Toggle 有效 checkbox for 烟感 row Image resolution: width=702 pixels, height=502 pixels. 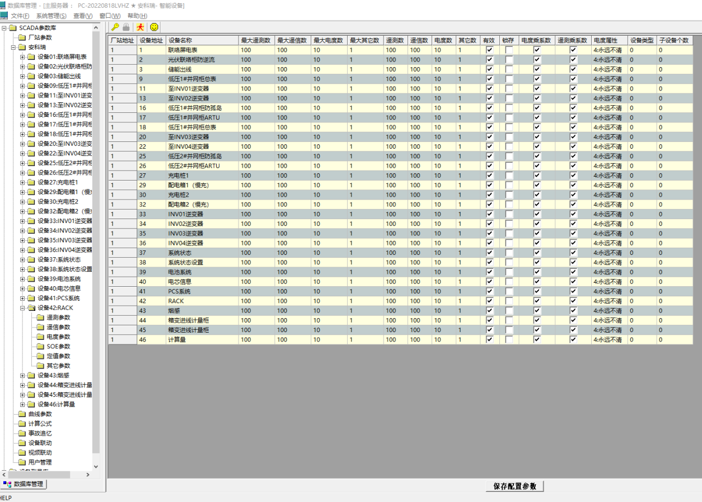tap(490, 311)
